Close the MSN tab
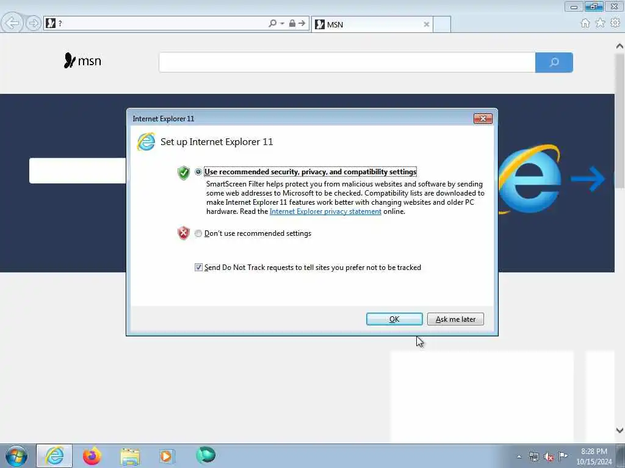Viewport: 625px width, 468px height. click(x=427, y=24)
